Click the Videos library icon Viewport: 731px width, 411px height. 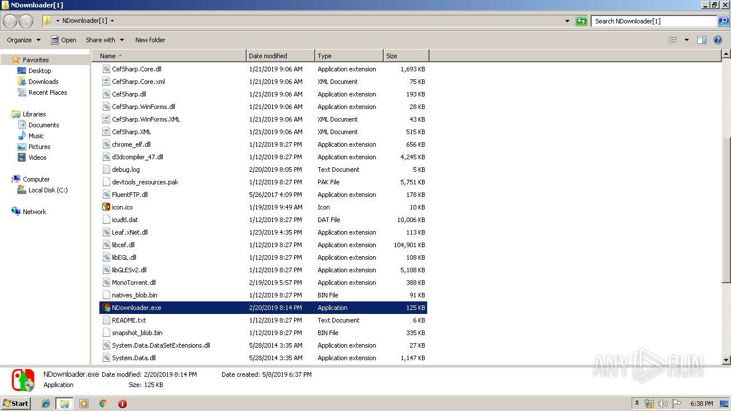pos(22,158)
